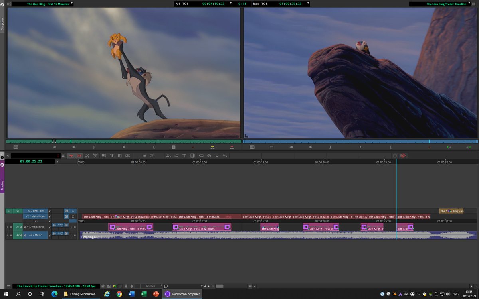Screen dimensions: 479x299
Task: Toggle the A1 / Voiceover record track
Action: pos(36,227)
